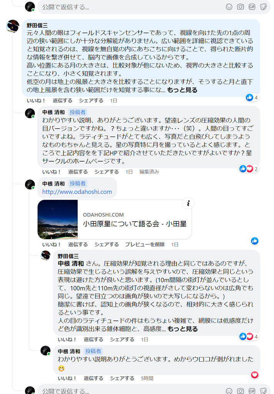Open emoji picker in top reply box

(229, 7)
